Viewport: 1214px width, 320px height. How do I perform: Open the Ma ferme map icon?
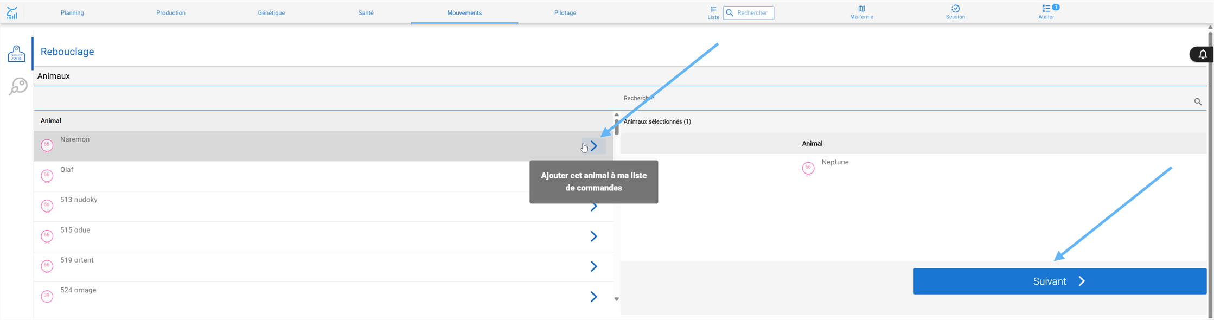(861, 9)
